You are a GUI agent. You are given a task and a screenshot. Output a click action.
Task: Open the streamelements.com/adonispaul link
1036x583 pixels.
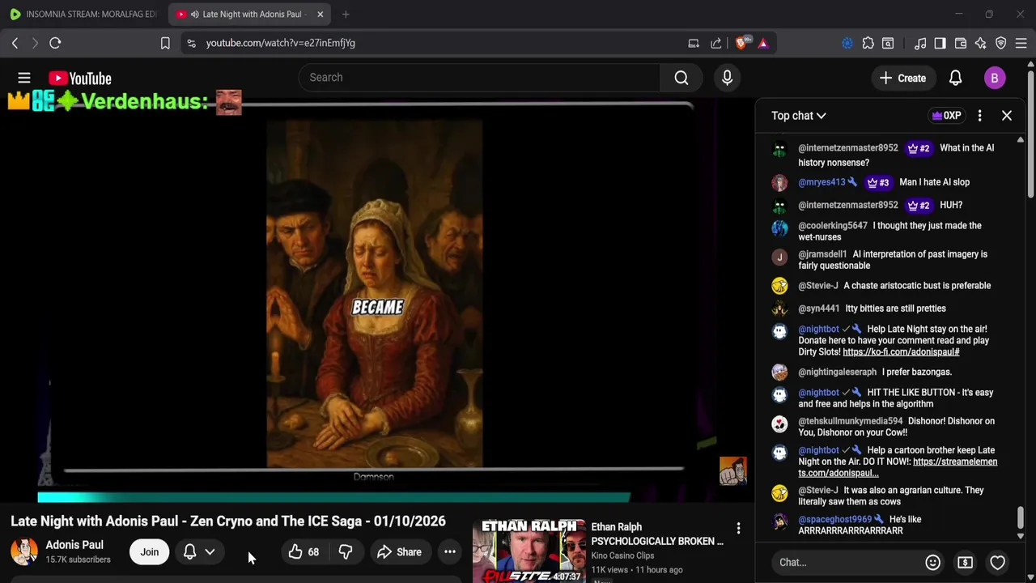898,467
